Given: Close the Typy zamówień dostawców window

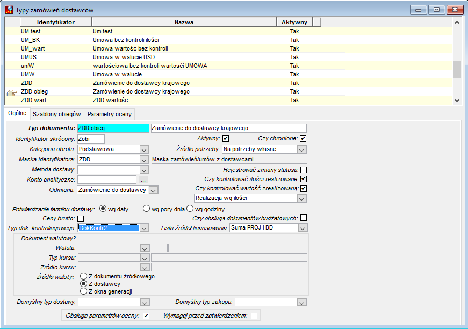Looking at the screenshot, I should pyautogui.click(x=455, y=10).
